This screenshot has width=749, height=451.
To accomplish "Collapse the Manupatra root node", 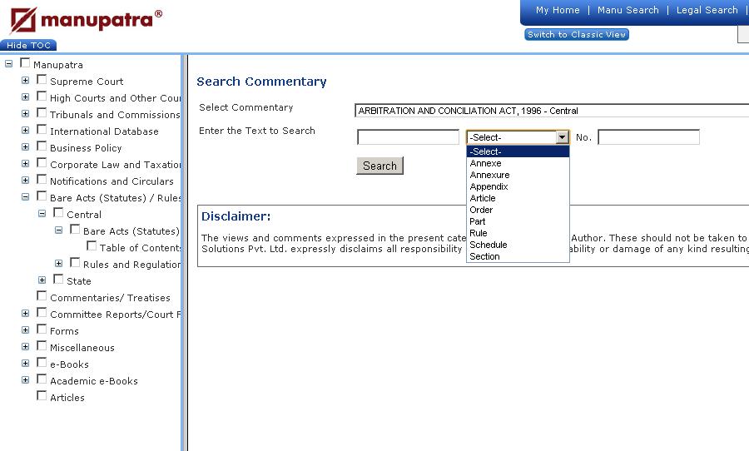I will click(x=8, y=63).
